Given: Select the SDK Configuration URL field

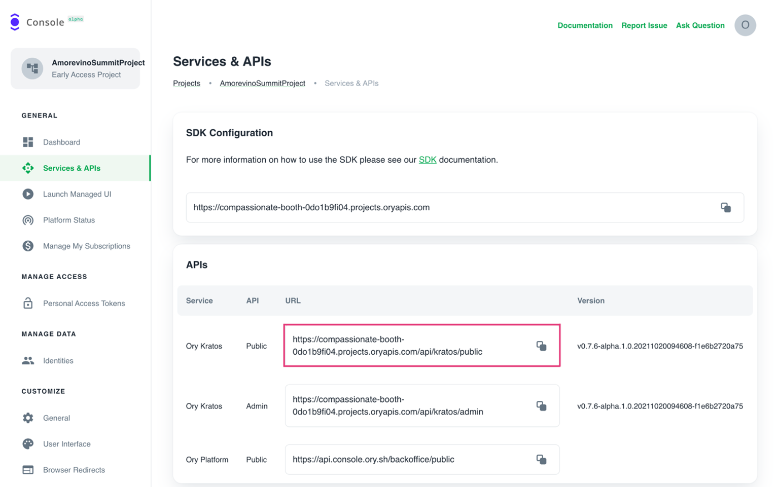Looking at the screenshot, I should (465, 207).
